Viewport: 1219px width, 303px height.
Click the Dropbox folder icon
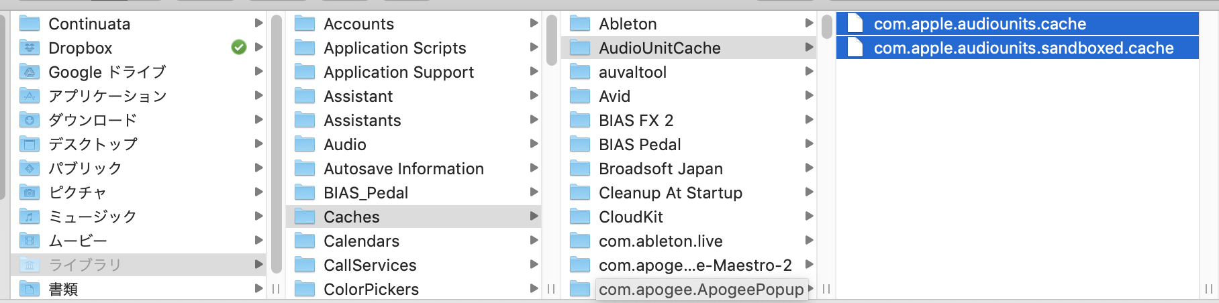tap(30, 48)
